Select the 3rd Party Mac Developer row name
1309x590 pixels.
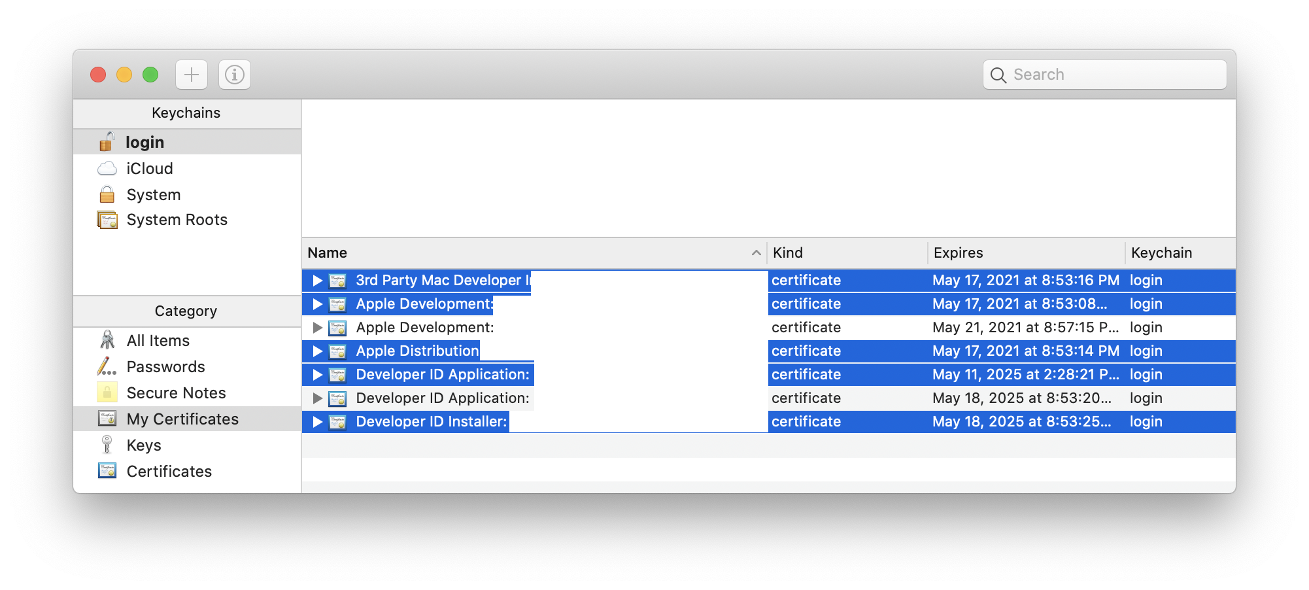[x=443, y=280]
